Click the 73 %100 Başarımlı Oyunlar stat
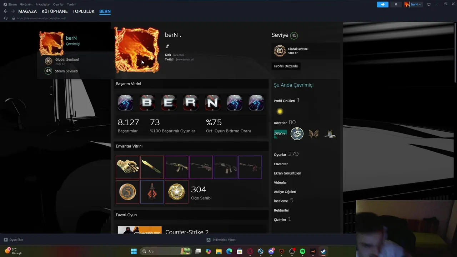Viewport: 457px width, 257px height. coord(172,126)
